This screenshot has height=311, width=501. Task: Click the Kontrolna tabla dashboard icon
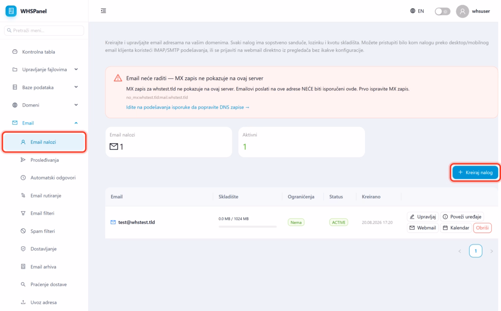pyautogui.click(x=15, y=52)
